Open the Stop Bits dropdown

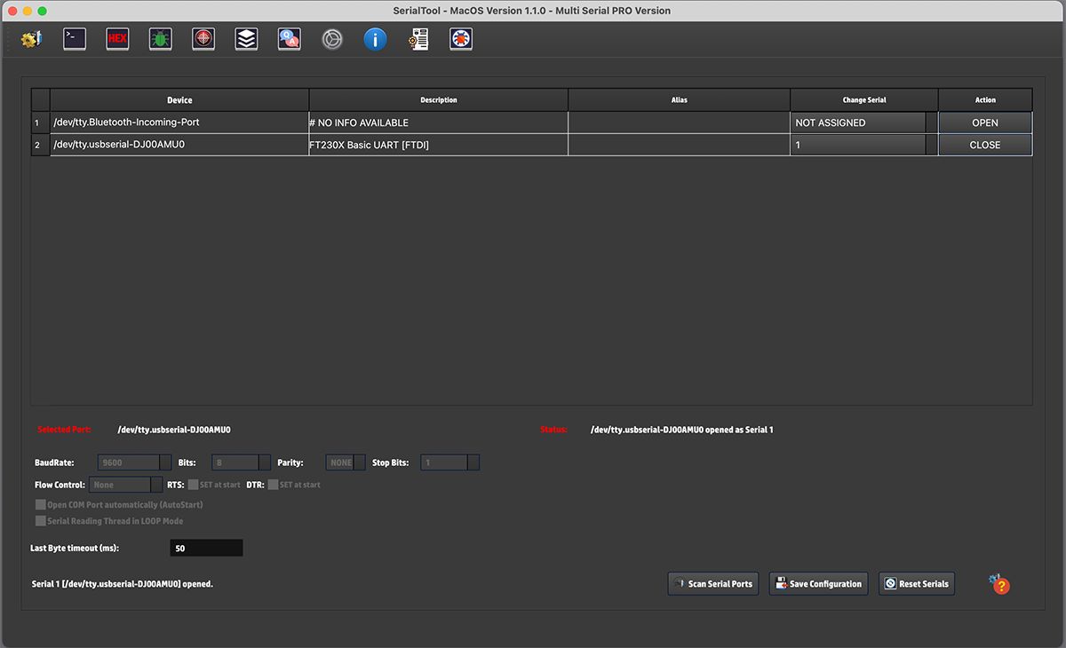click(x=449, y=462)
